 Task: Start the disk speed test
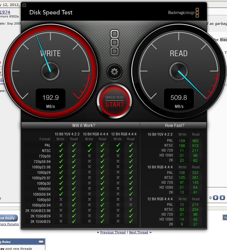tap(114, 101)
